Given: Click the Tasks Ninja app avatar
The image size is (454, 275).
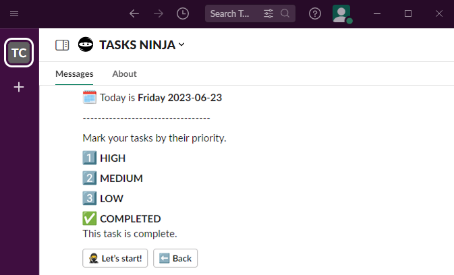Looking at the screenshot, I should (86, 45).
